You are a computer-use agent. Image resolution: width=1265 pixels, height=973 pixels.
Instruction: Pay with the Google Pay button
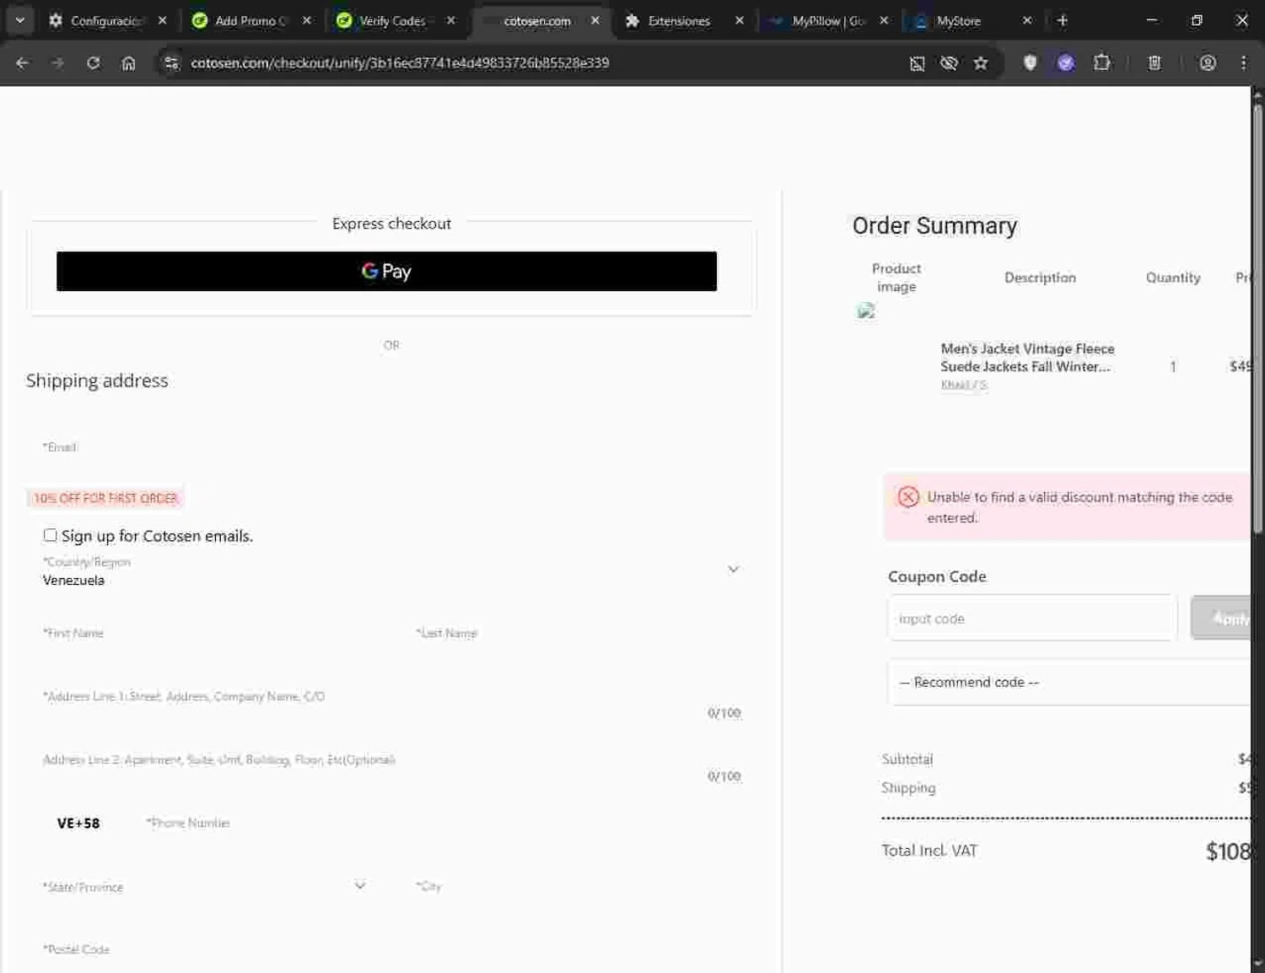[x=386, y=271]
